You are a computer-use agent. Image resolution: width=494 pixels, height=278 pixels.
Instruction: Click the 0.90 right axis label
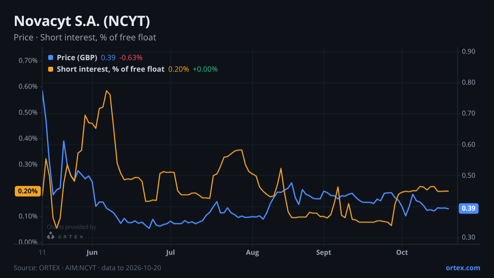[x=468, y=51]
